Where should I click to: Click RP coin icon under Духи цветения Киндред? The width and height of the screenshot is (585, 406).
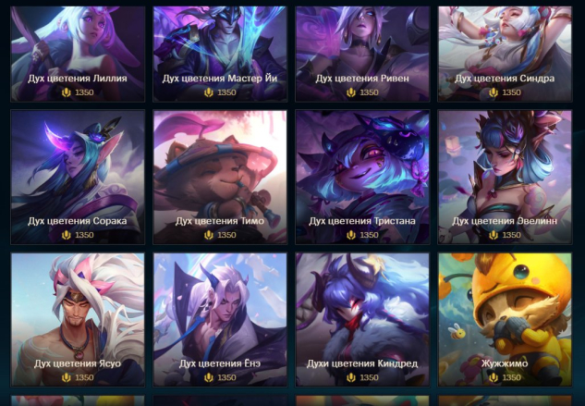pyautogui.click(x=351, y=377)
